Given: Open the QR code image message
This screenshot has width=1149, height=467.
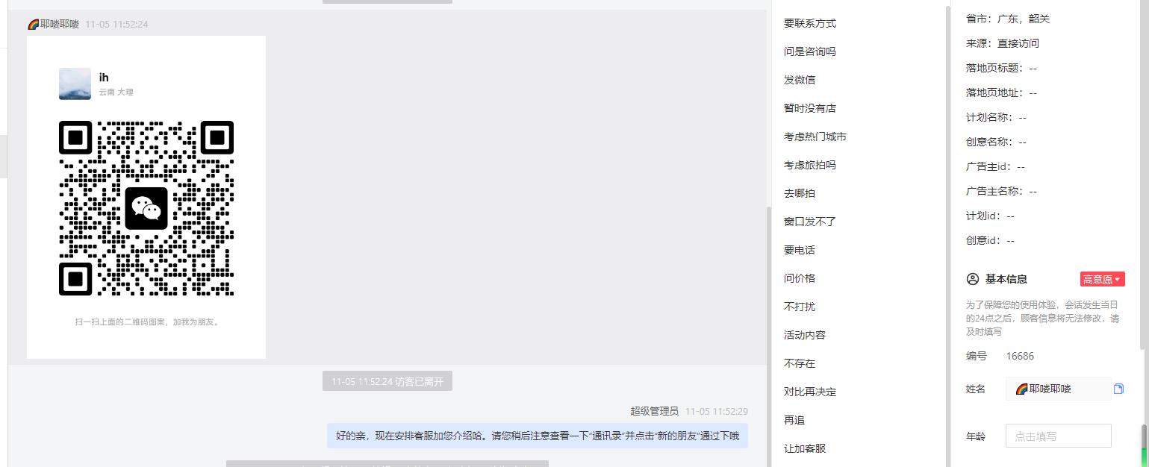Looking at the screenshot, I should [146, 197].
